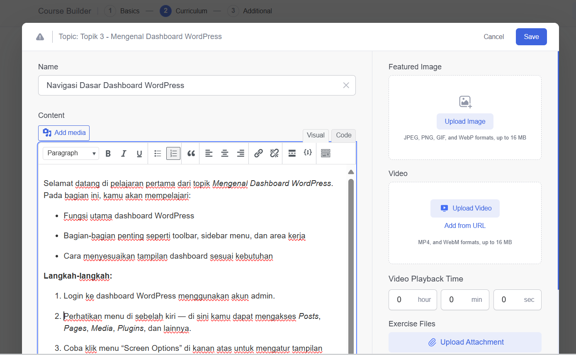Viewport: 576px width, 355px height.
Task: Click the underline icon
Action: click(x=139, y=154)
